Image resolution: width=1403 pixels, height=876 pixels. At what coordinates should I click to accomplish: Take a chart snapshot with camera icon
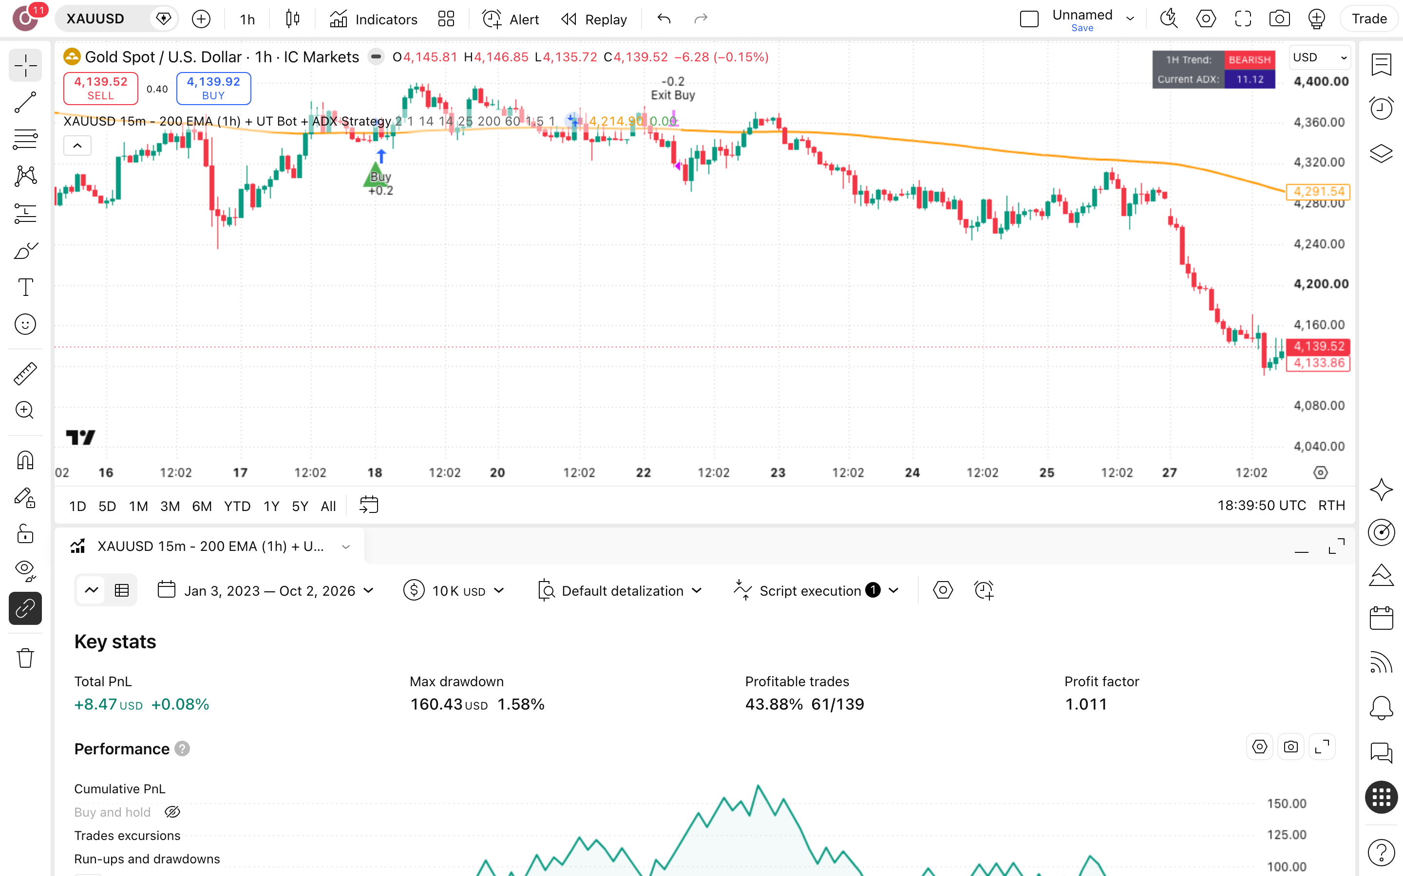[1280, 19]
